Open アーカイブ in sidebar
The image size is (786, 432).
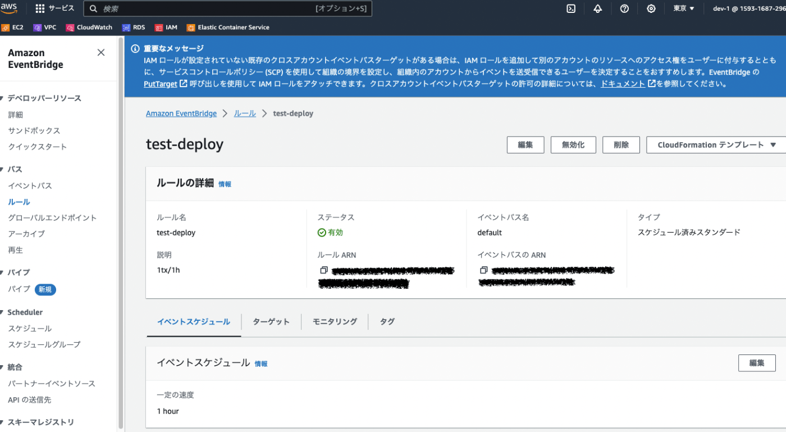coord(26,234)
